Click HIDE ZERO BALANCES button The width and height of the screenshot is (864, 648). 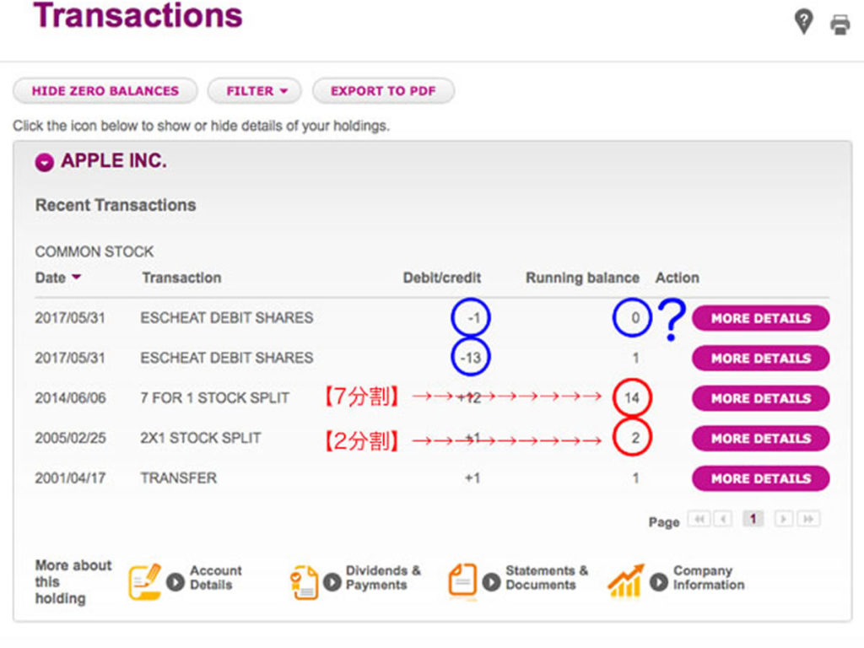tap(105, 91)
